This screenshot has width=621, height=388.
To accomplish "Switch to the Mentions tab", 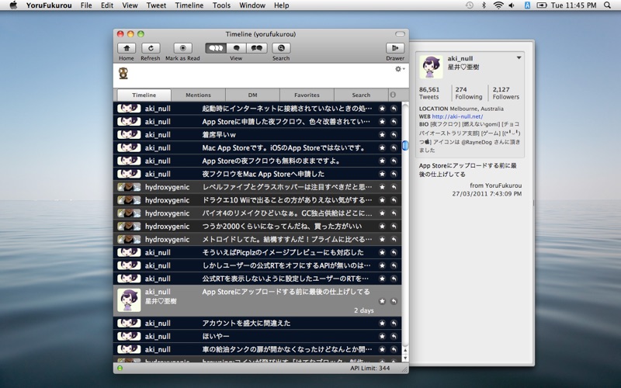I will (x=198, y=95).
